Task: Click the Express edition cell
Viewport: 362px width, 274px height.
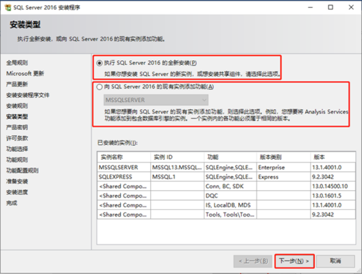Action: click(284, 177)
